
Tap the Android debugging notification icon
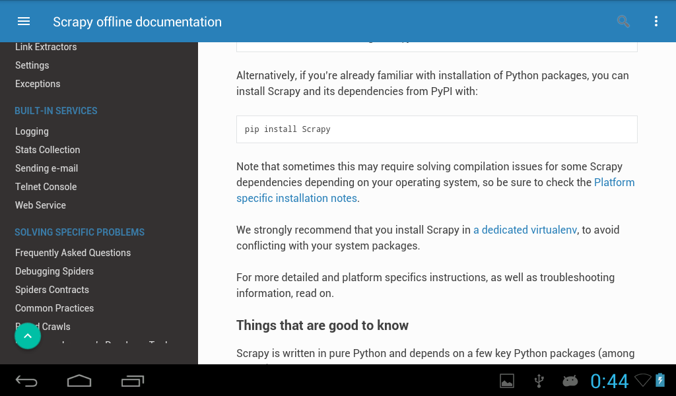tap(570, 381)
